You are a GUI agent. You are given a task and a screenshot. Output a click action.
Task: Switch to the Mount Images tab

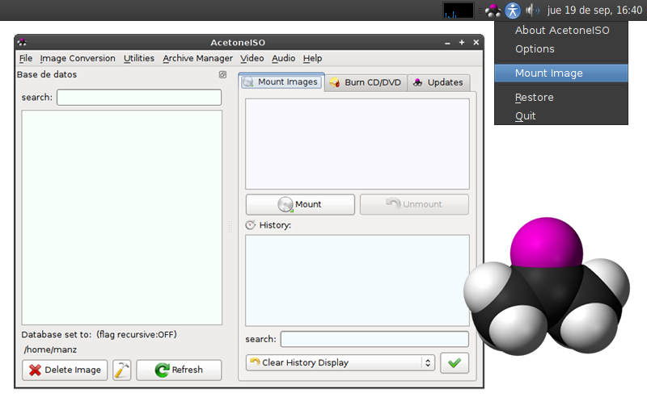coord(281,82)
